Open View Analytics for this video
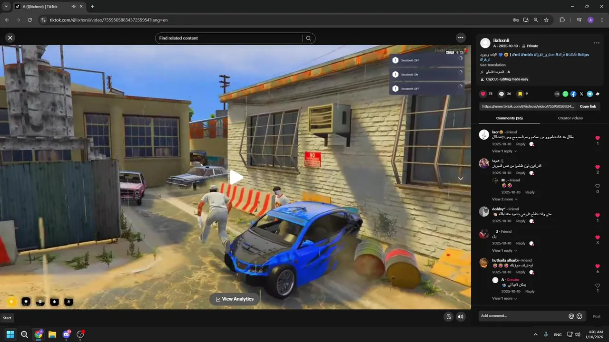This screenshot has width=609, height=342. pyautogui.click(x=235, y=299)
